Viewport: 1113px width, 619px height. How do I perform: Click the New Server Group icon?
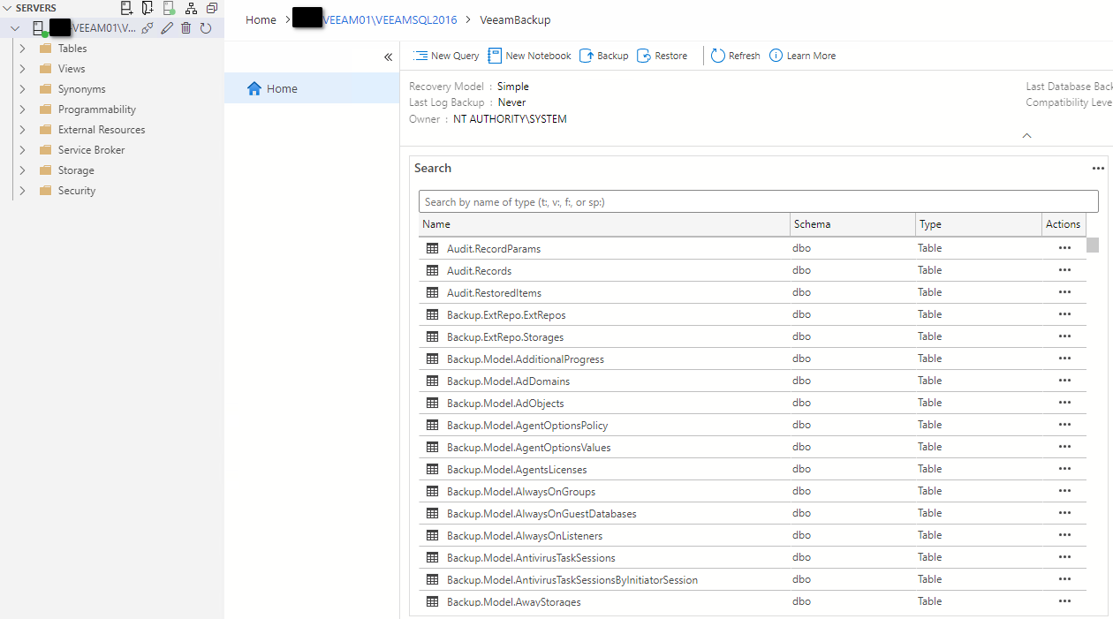[x=148, y=8]
